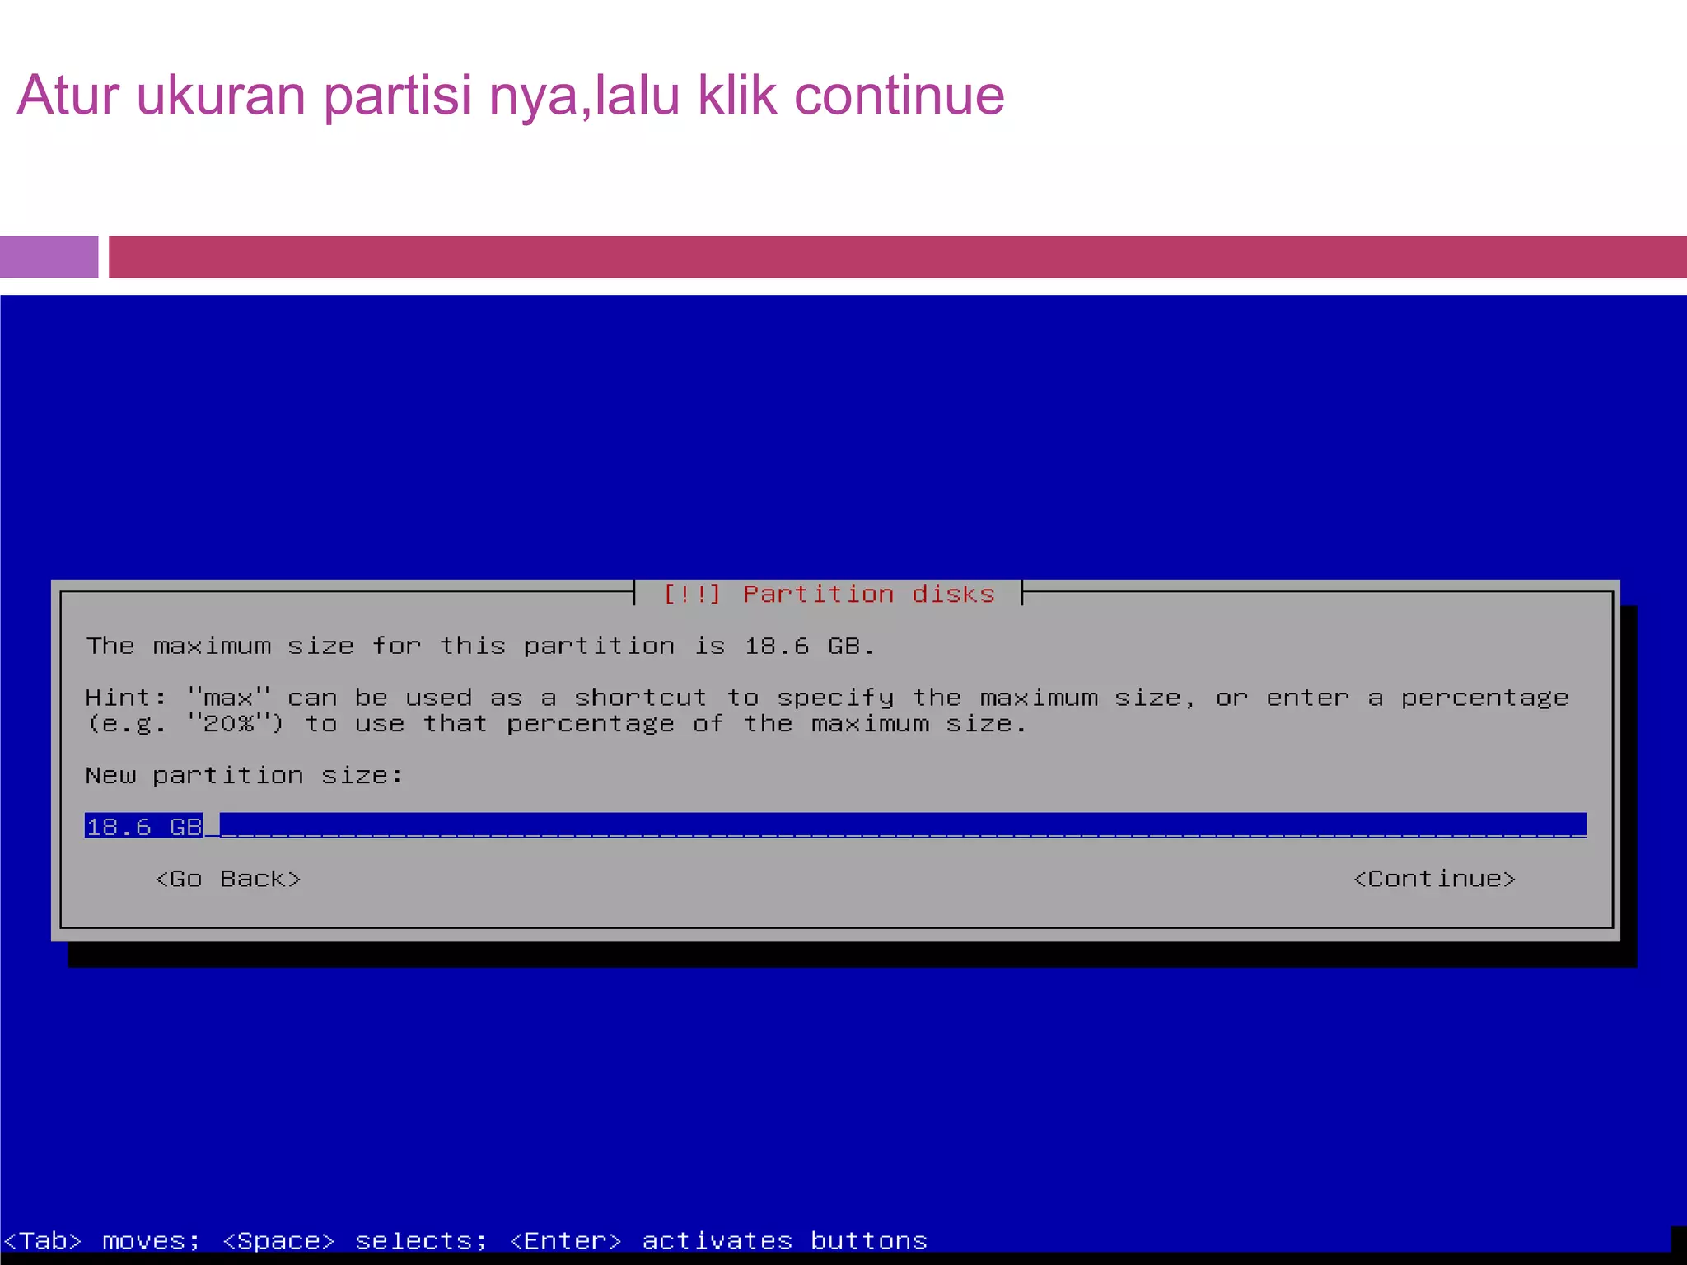Activate the <Continue> button

pos(1434,879)
